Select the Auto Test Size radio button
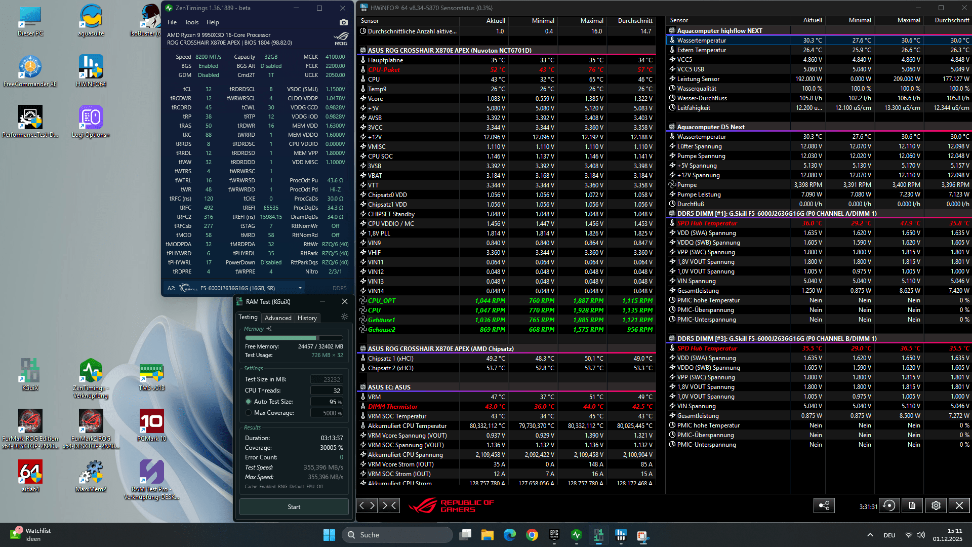The image size is (972, 547). pyautogui.click(x=248, y=402)
